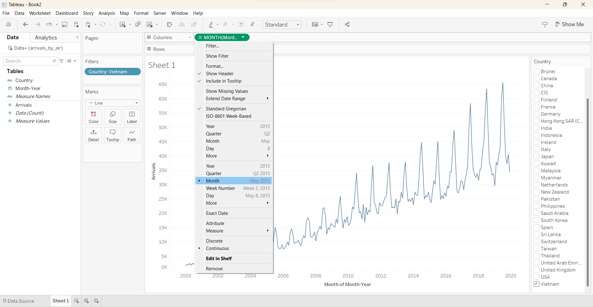This screenshot has height=307, width=593.
Task: Click the Share workbook icon
Action: [347, 25]
